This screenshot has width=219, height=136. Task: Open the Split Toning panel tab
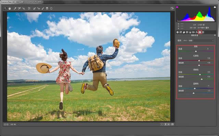190,32
